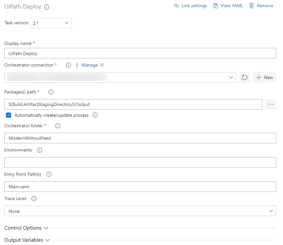
Task: Show Entry Point Path(s) info icon
Action: pos(49,174)
